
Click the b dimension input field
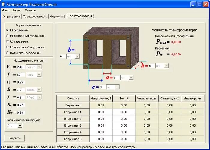pos(63,56)
